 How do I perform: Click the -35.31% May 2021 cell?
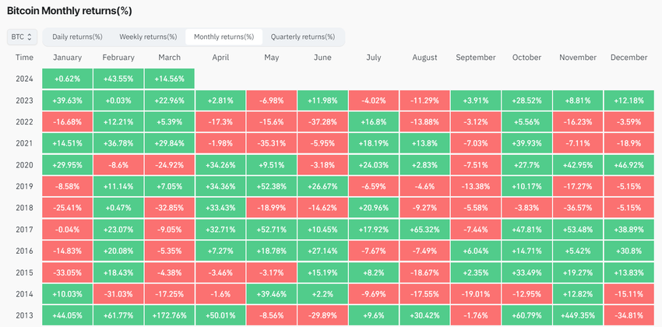point(271,143)
